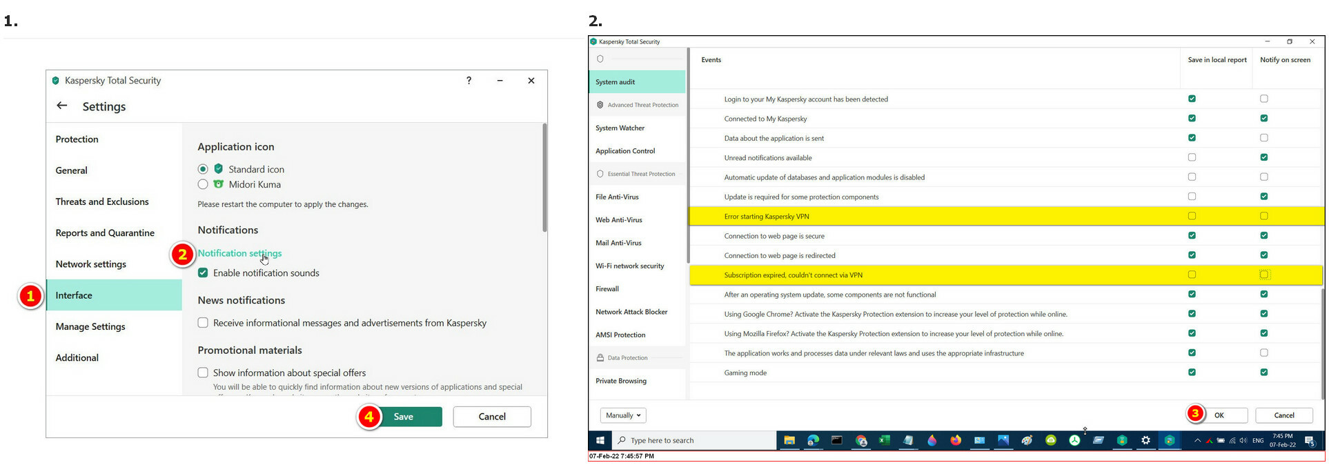Viewport: 1329px width, 465px height.
Task: Select the Error starting Kaspersky VPN row
Action: click(x=1007, y=216)
